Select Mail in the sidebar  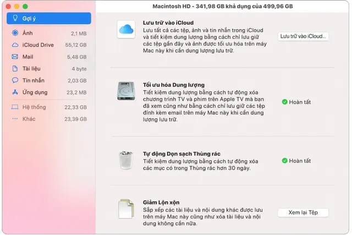point(49,57)
